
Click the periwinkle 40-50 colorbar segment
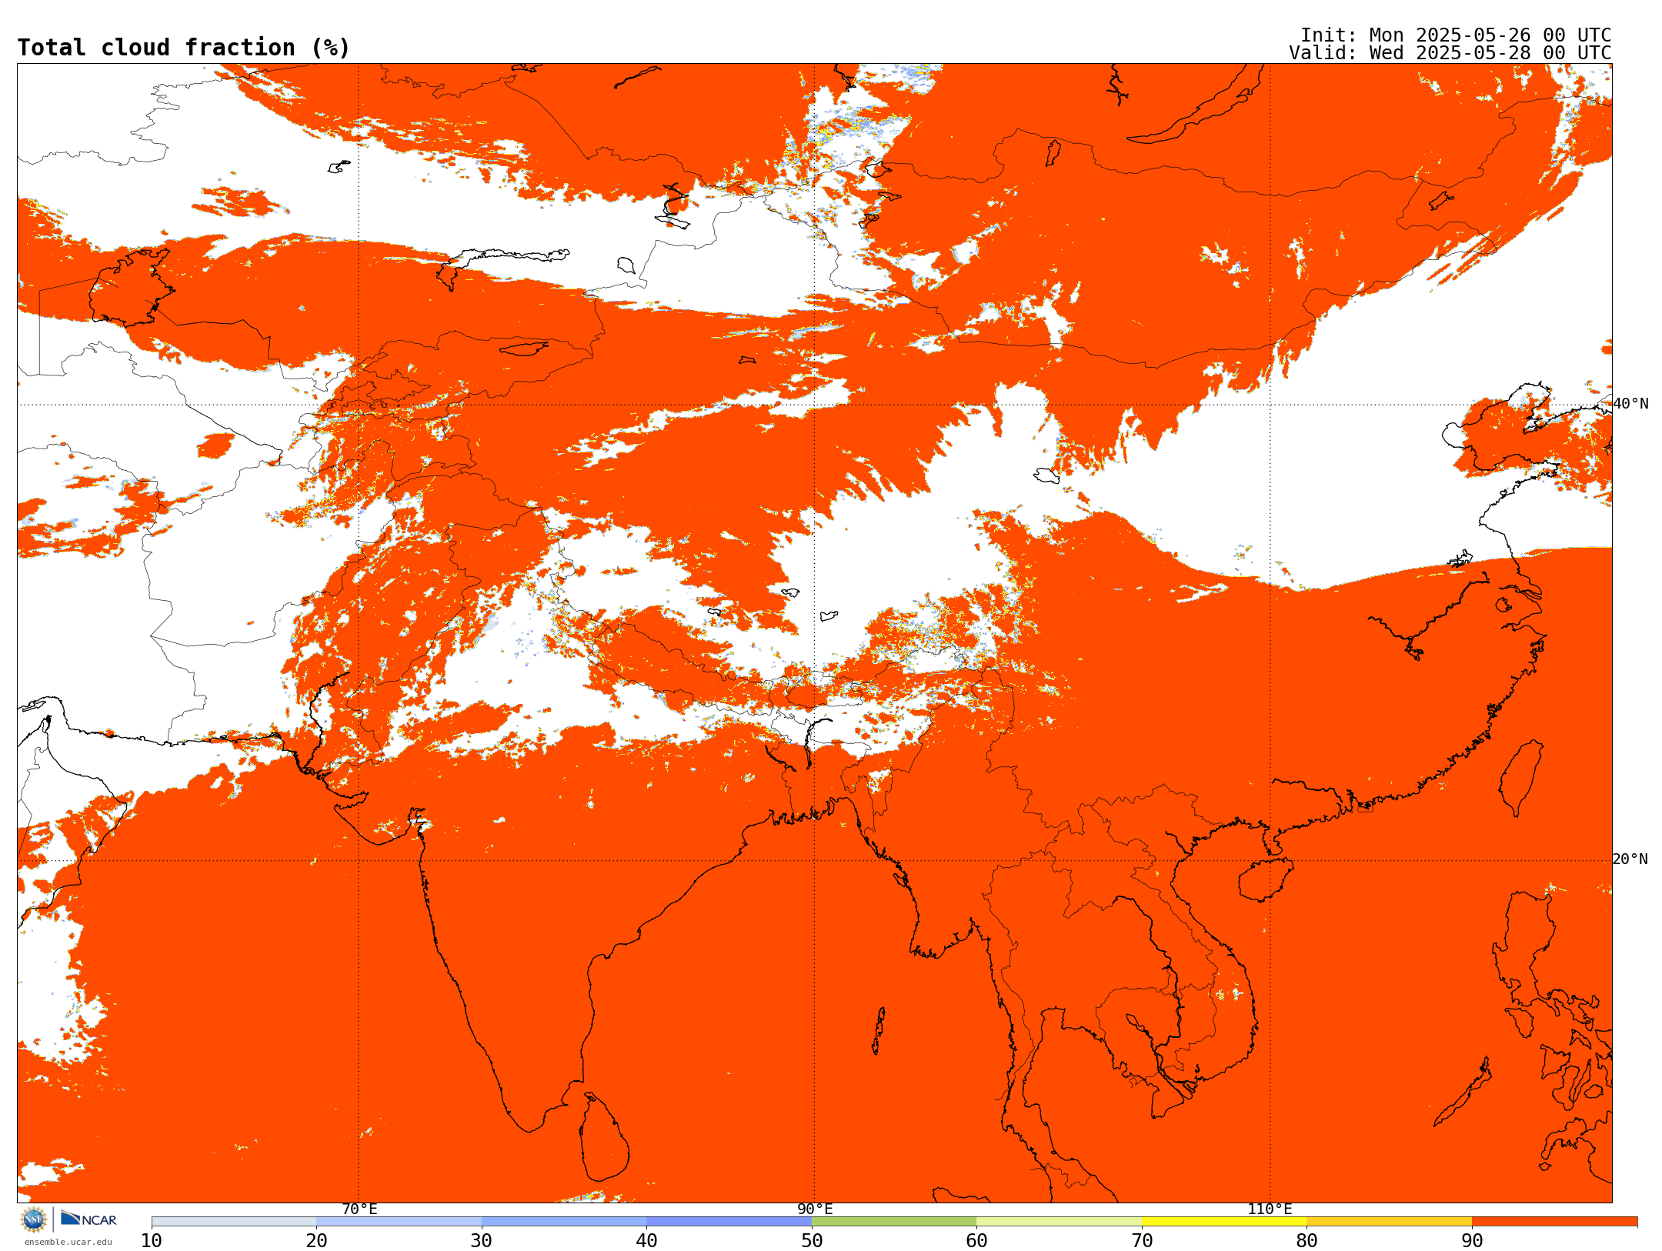pos(729,1222)
